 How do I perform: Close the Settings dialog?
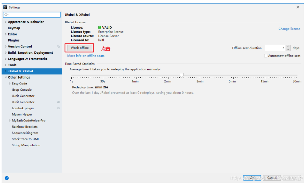click(298, 7)
